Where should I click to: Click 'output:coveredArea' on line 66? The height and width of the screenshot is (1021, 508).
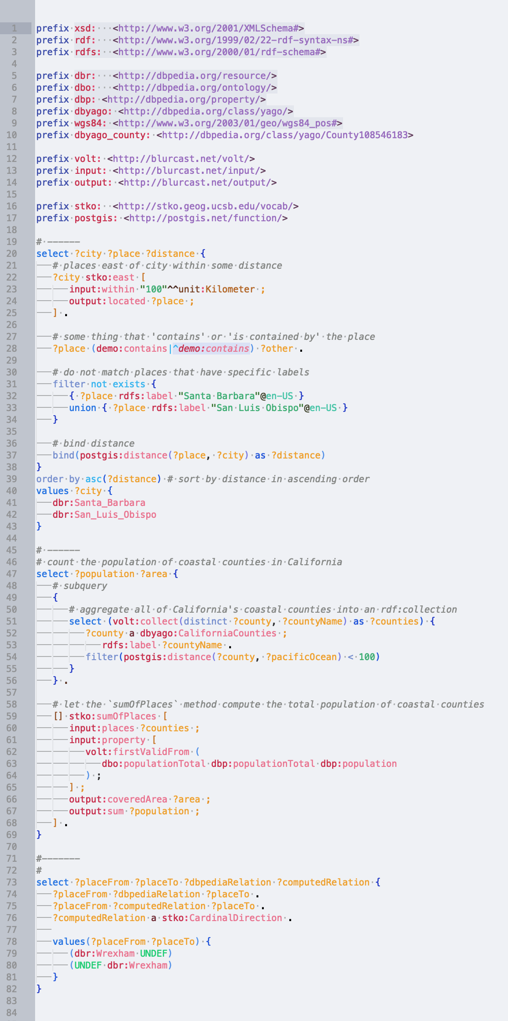(118, 799)
